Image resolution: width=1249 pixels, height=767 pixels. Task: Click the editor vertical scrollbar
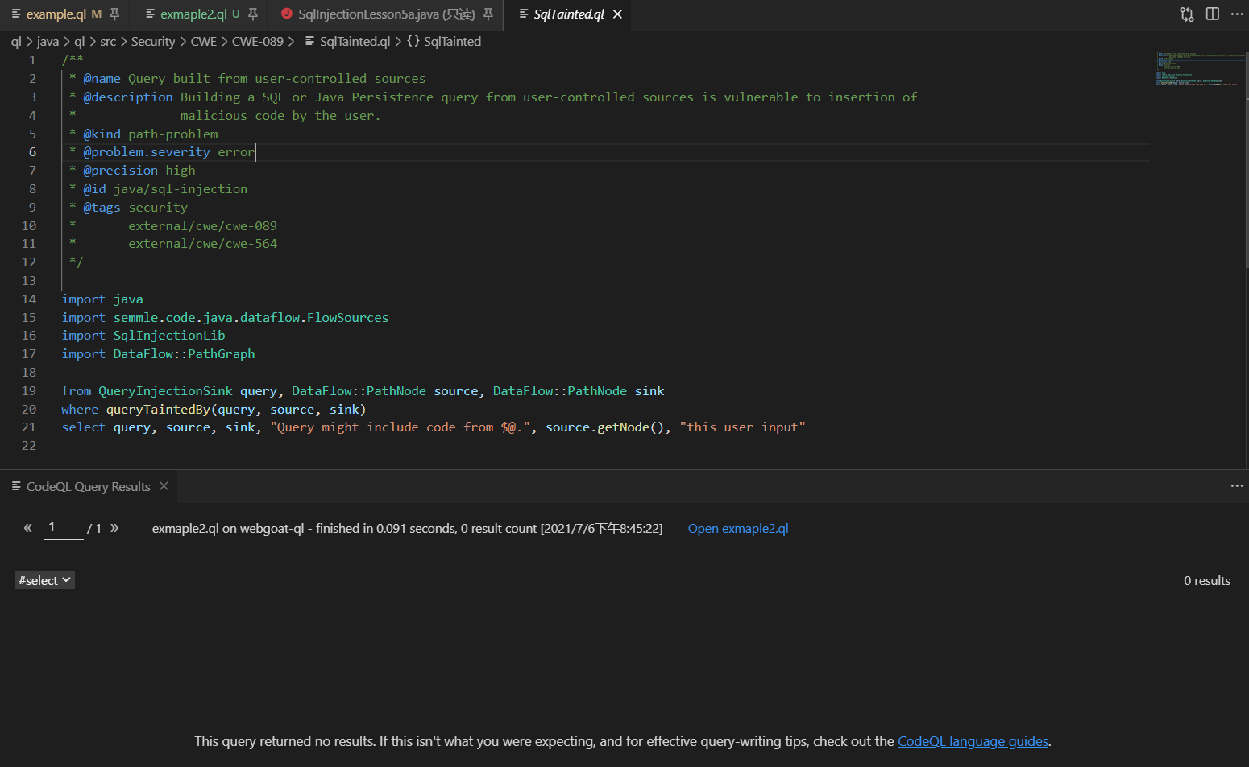click(1246, 161)
